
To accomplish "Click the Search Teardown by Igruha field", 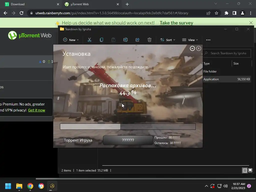I will tap(227, 53).
